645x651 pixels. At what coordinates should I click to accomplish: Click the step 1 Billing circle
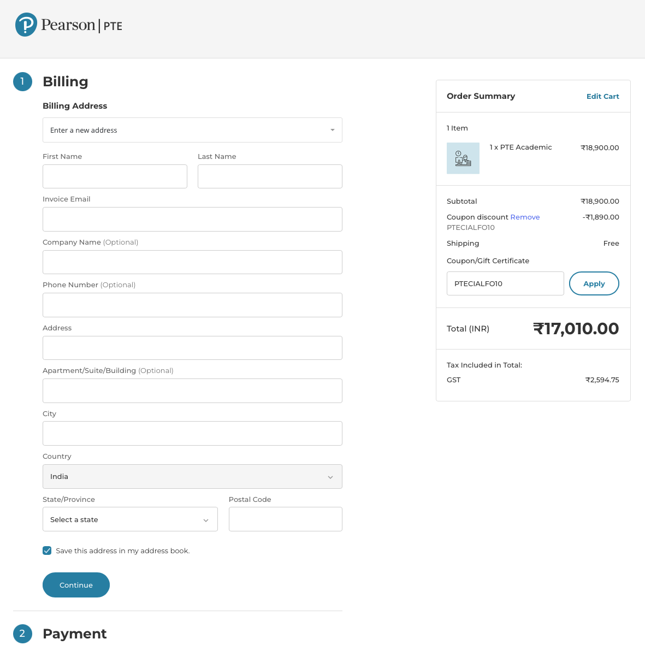coord(22,81)
